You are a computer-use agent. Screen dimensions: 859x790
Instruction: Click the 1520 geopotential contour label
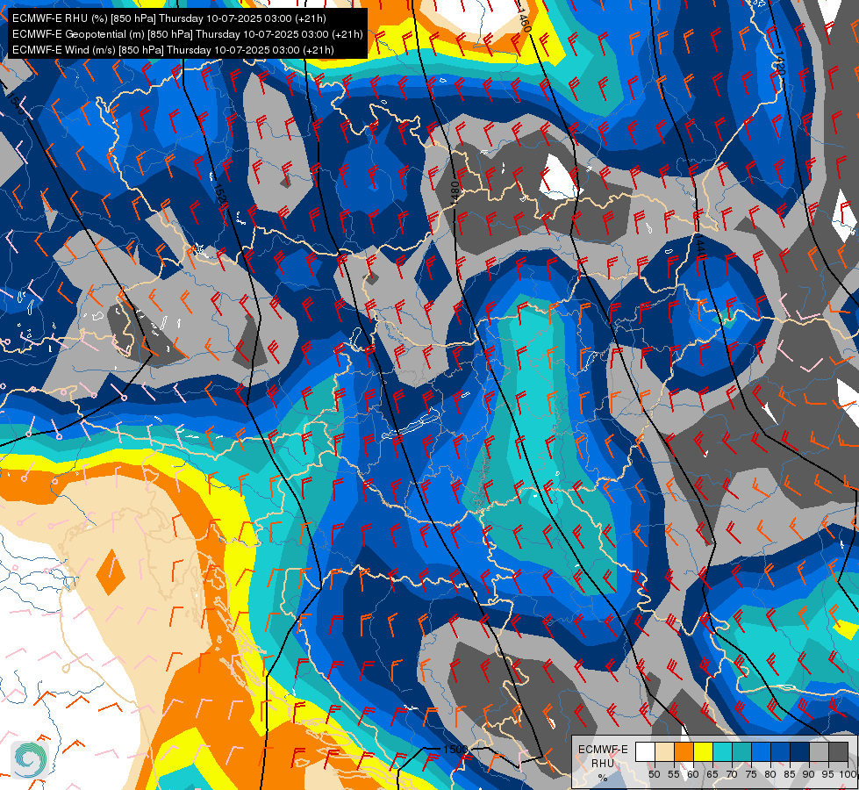[220, 196]
